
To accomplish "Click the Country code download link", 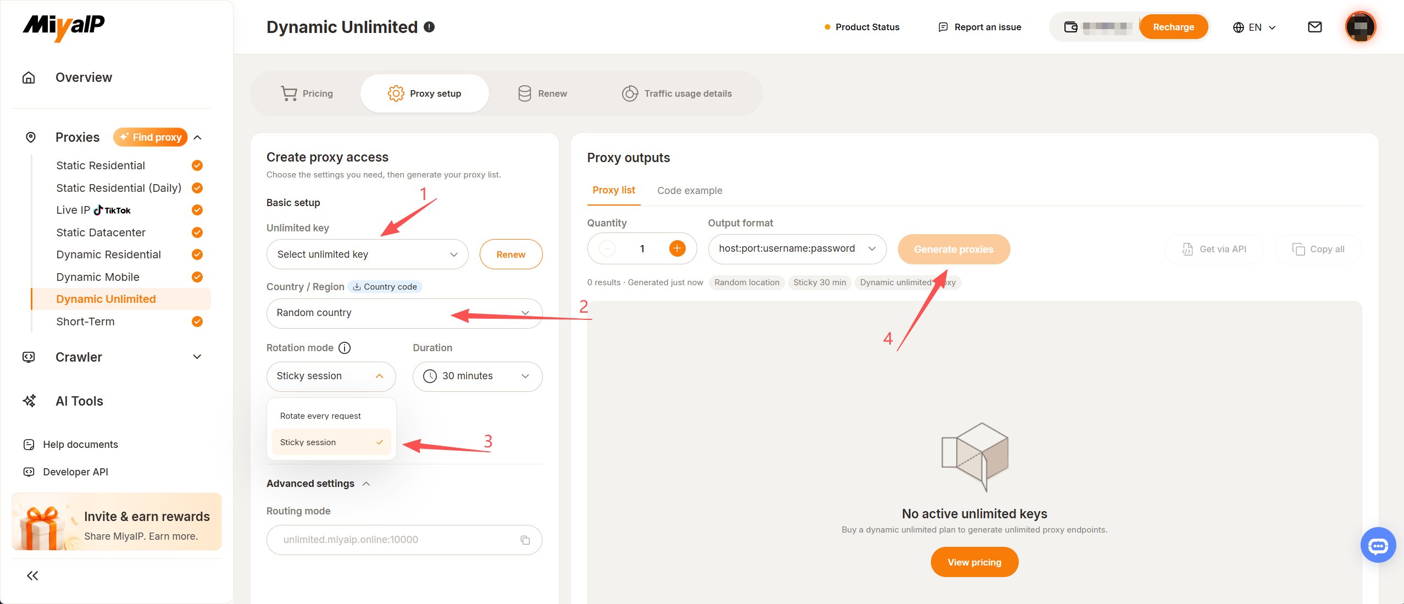I will 385,287.
